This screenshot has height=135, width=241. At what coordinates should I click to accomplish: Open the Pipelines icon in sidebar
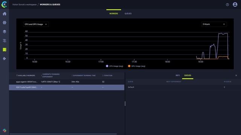pyautogui.click(x=5, y=40)
